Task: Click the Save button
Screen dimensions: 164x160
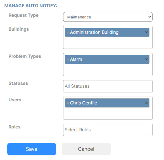Action: pyautogui.click(x=32, y=149)
